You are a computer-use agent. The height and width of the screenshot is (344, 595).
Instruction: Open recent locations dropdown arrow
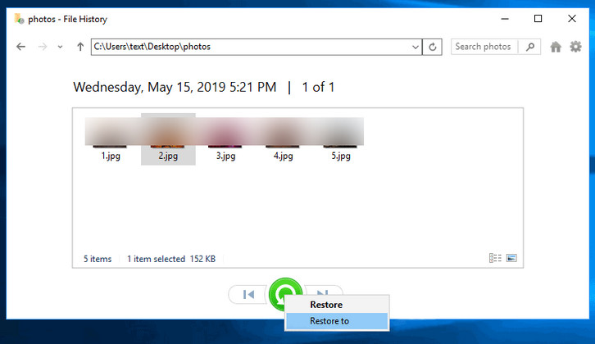tap(60, 47)
